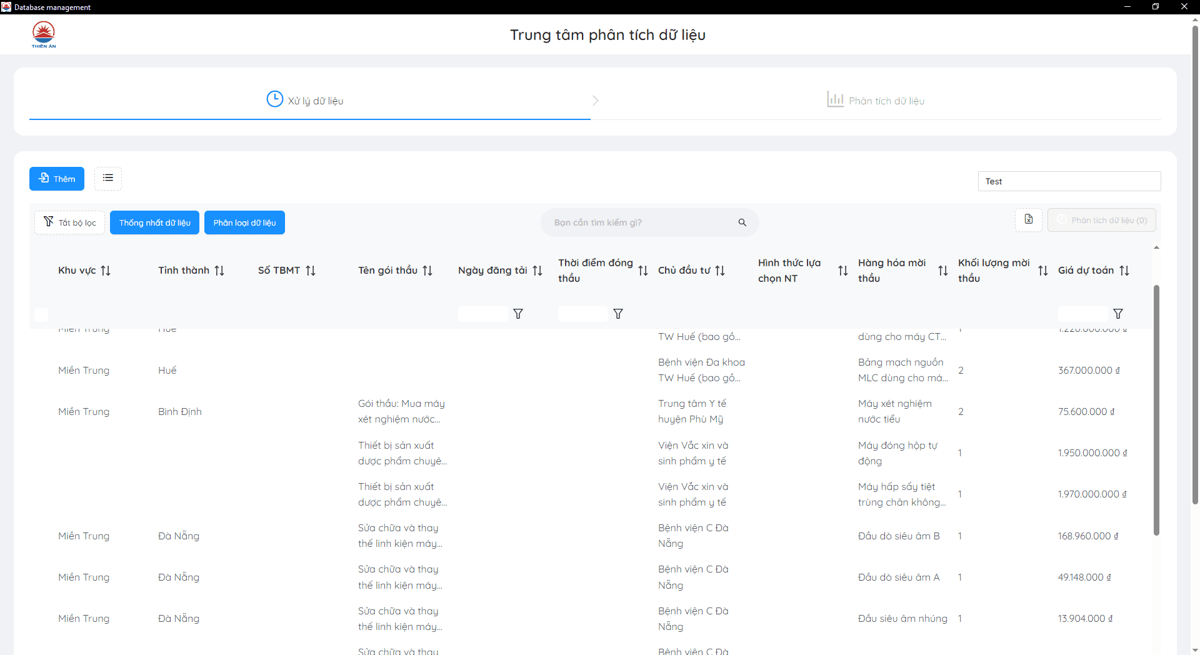Viewport: 1200px width, 655px height.
Task: Click the table scroll-up arrow
Action: click(x=1156, y=247)
